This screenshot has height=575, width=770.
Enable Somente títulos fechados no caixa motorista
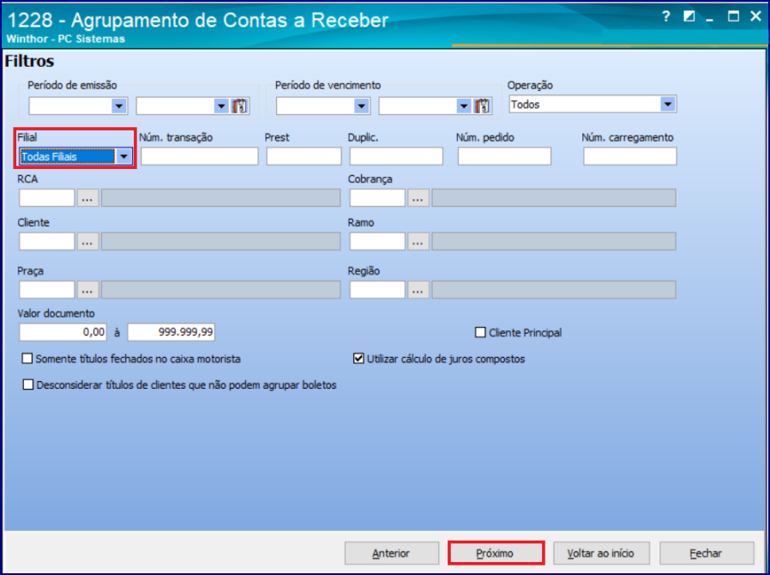[27, 359]
